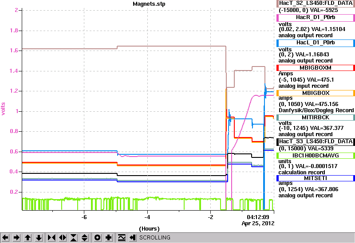Click the vertical hourglass Y-axis zoom icon
This screenshot has height=243, width=355.
point(74,238)
